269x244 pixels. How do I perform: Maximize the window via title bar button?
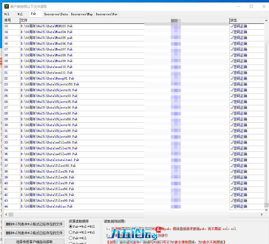point(251,6)
